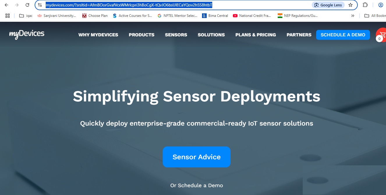Show more bookmarks with the chevron
Viewport: 386px width, 195px height.
coord(353,16)
